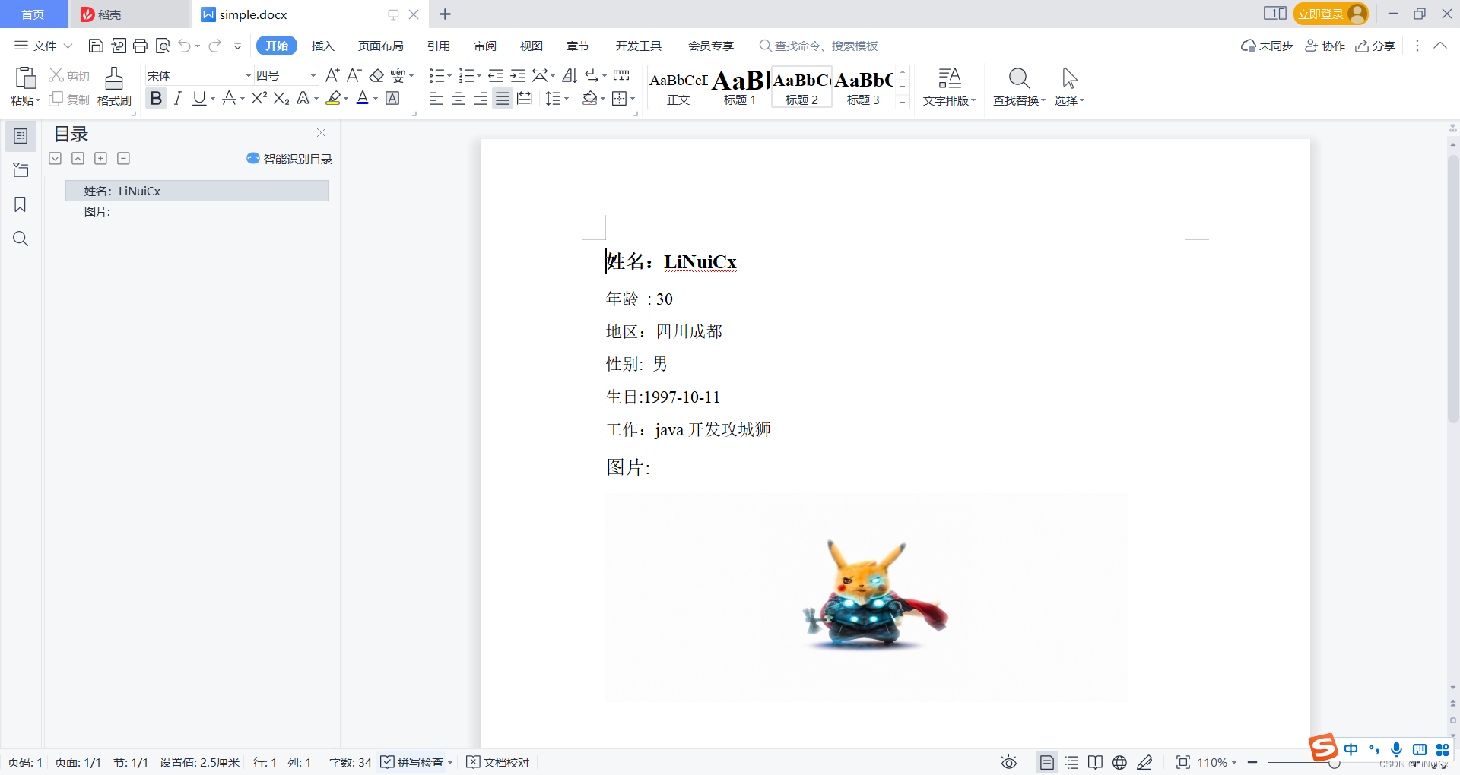Open the 选择 dropdown
The height and width of the screenshot is (775, 1460).
tap(1069, 100)
